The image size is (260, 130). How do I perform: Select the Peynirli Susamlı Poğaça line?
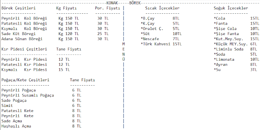[x=28, y=95]
